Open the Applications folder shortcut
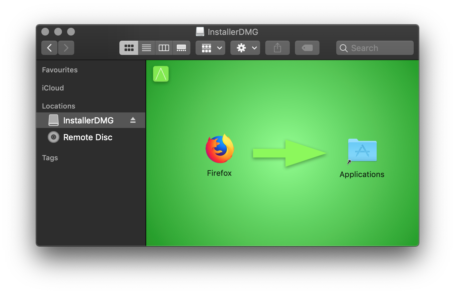This screenshot has height=294, width=455. 362,151
